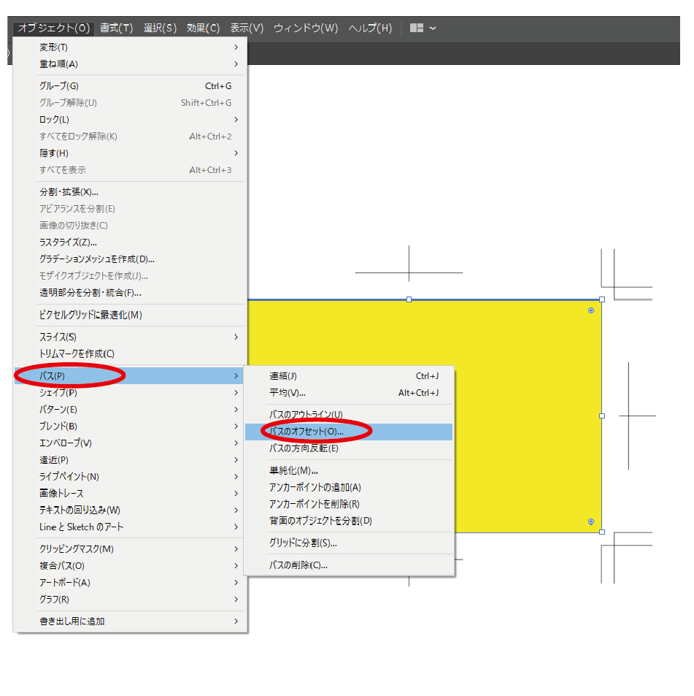
Task: Choose ピクセルグリッドに最適化(M) item
Action: pyautogui.click(x=130, y=316)
